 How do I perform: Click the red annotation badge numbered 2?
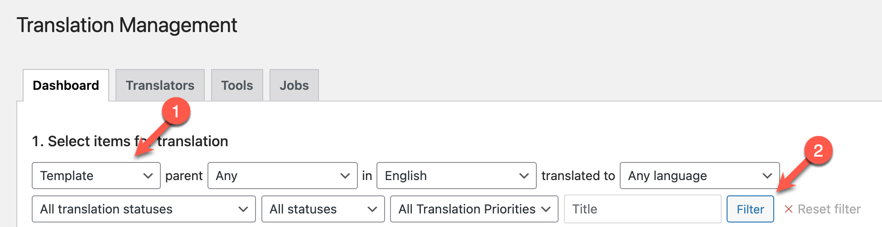818,151
